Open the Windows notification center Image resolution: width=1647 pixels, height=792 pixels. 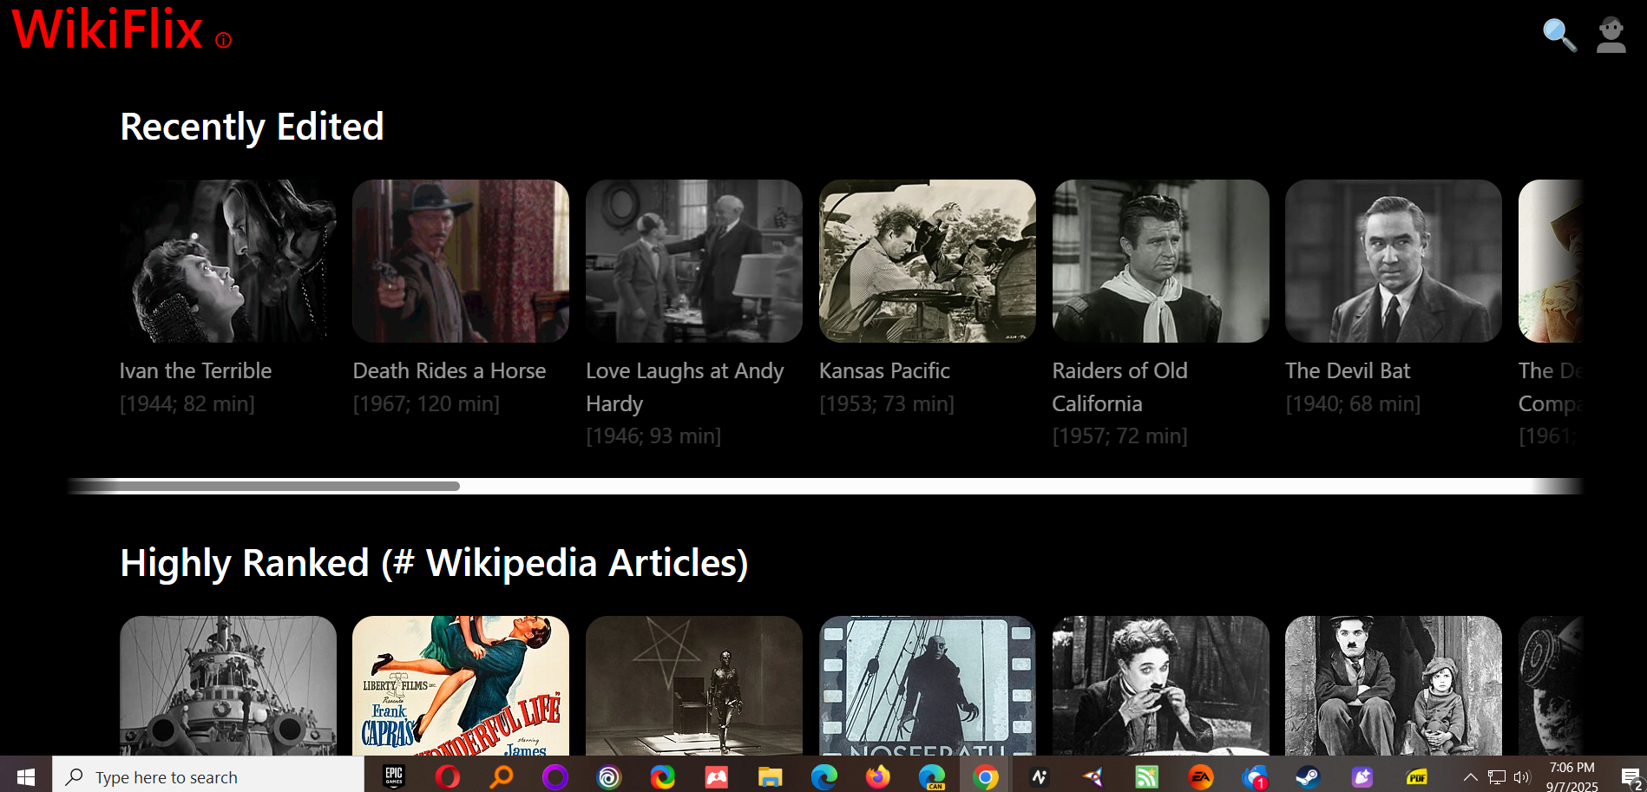tap(1631, 777)
